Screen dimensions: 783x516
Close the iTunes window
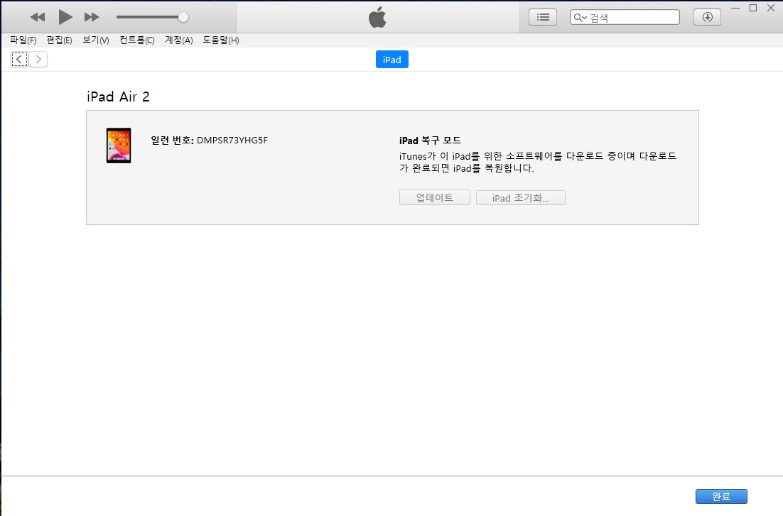pos(770,8)
